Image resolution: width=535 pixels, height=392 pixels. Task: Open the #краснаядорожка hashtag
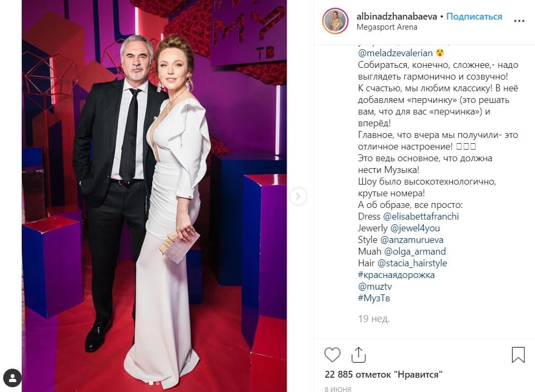pos(396,275)
